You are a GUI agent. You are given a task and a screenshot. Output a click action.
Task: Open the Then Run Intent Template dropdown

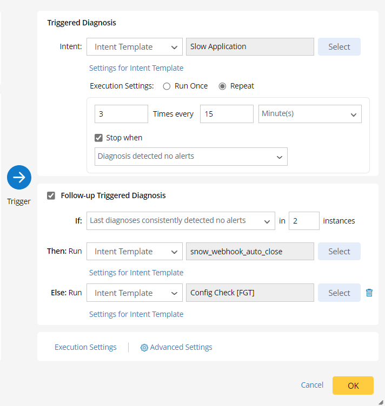click(135, 252)
